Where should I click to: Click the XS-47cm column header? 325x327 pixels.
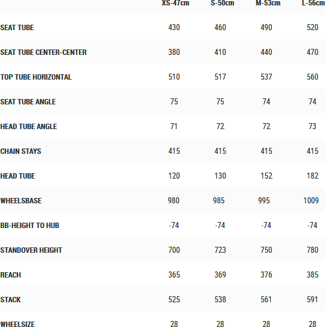pyautogui.click(x=175, y=3)
